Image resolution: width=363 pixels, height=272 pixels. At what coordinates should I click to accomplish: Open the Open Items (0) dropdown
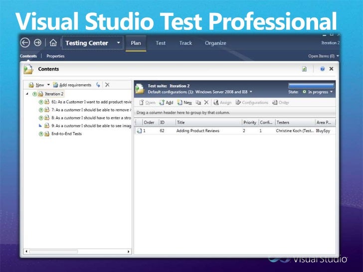click(324, 56)
